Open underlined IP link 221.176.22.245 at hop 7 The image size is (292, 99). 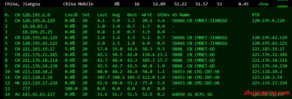[x=40, y=55]
